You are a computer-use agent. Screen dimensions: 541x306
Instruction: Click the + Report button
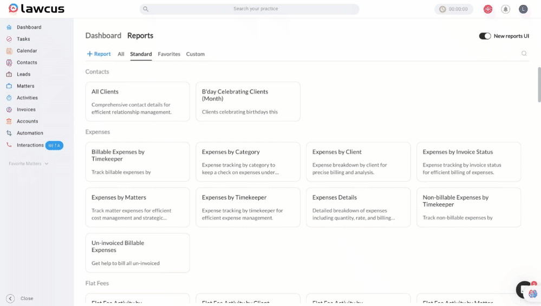point(99,54)
